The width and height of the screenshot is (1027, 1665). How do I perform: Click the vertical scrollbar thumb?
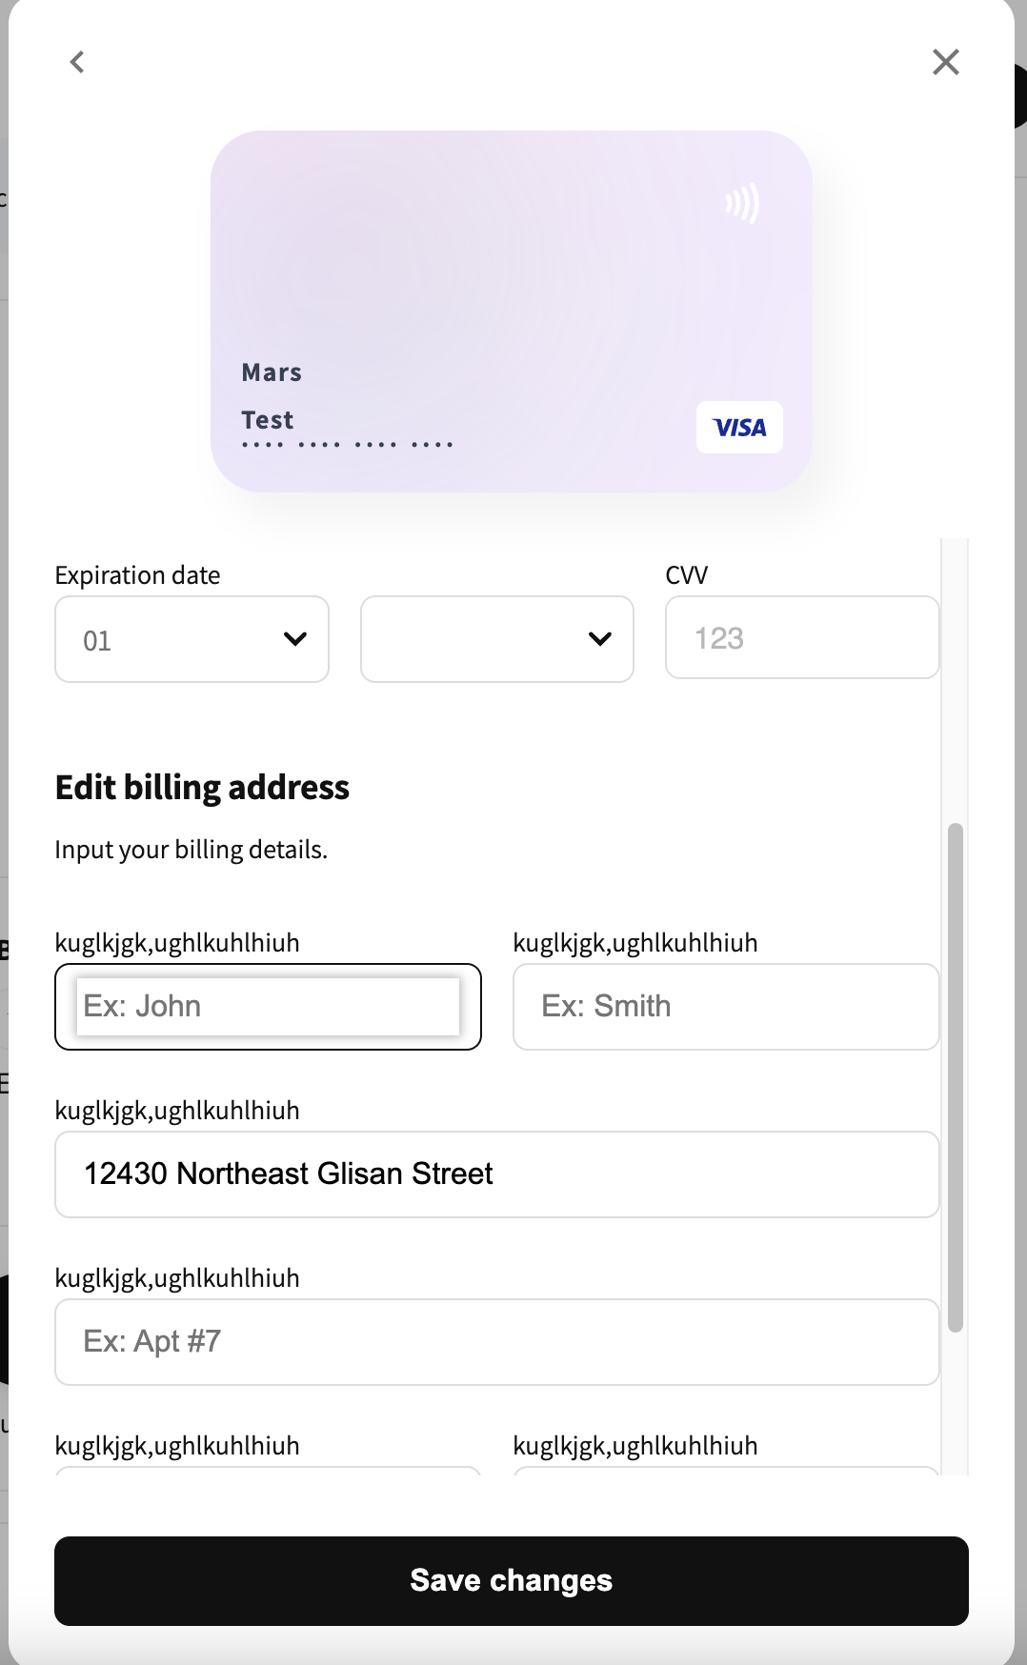coord(956,1077)
